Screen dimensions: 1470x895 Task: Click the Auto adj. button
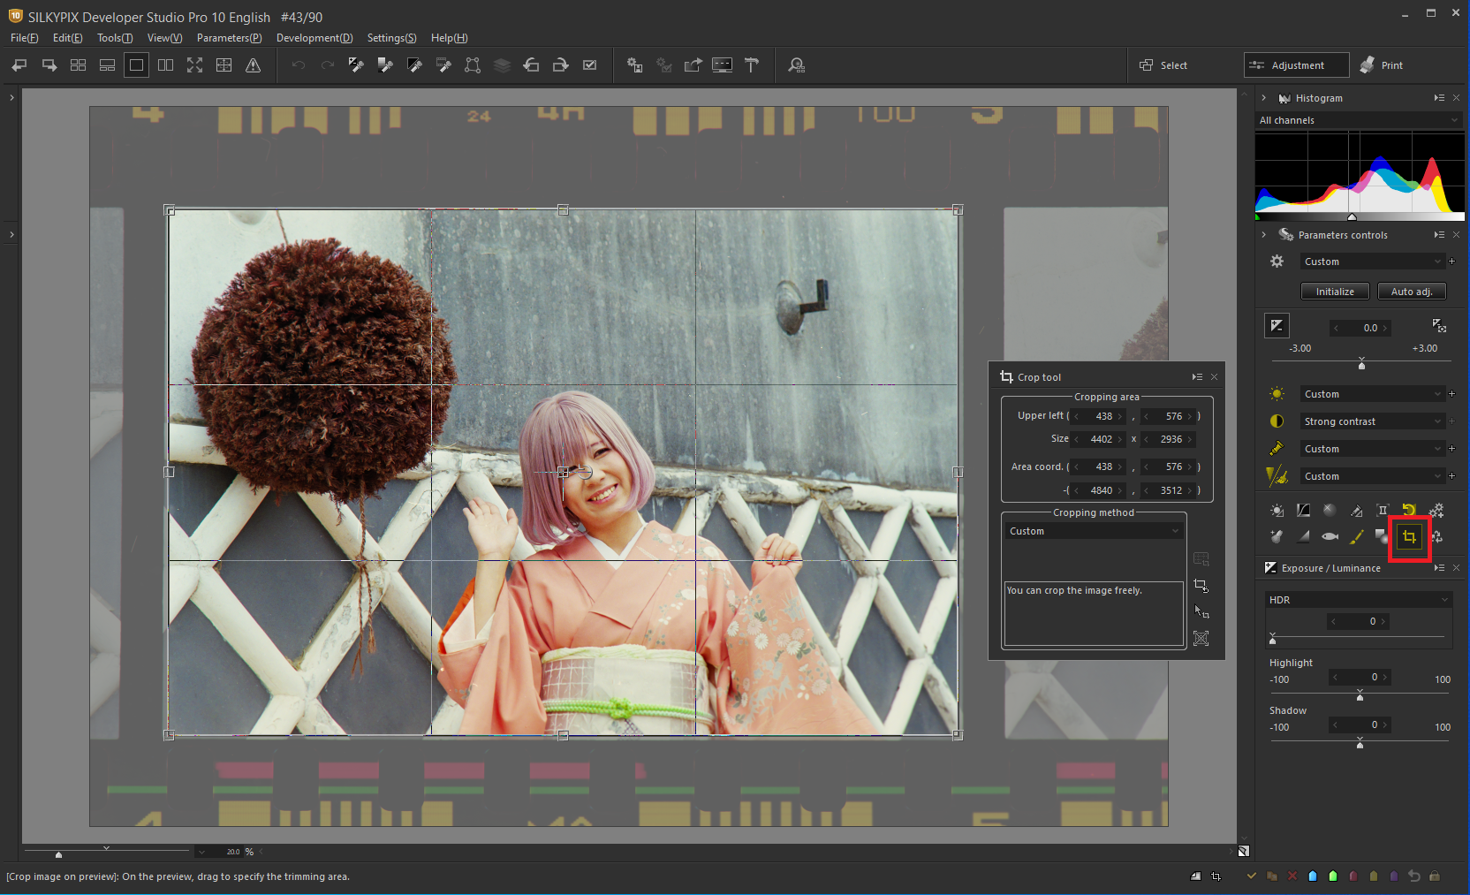(x=1412, y=292)
